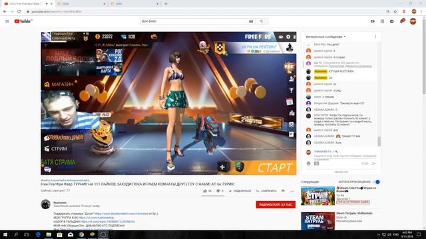Click the Поделиться share button

[240, 191]
